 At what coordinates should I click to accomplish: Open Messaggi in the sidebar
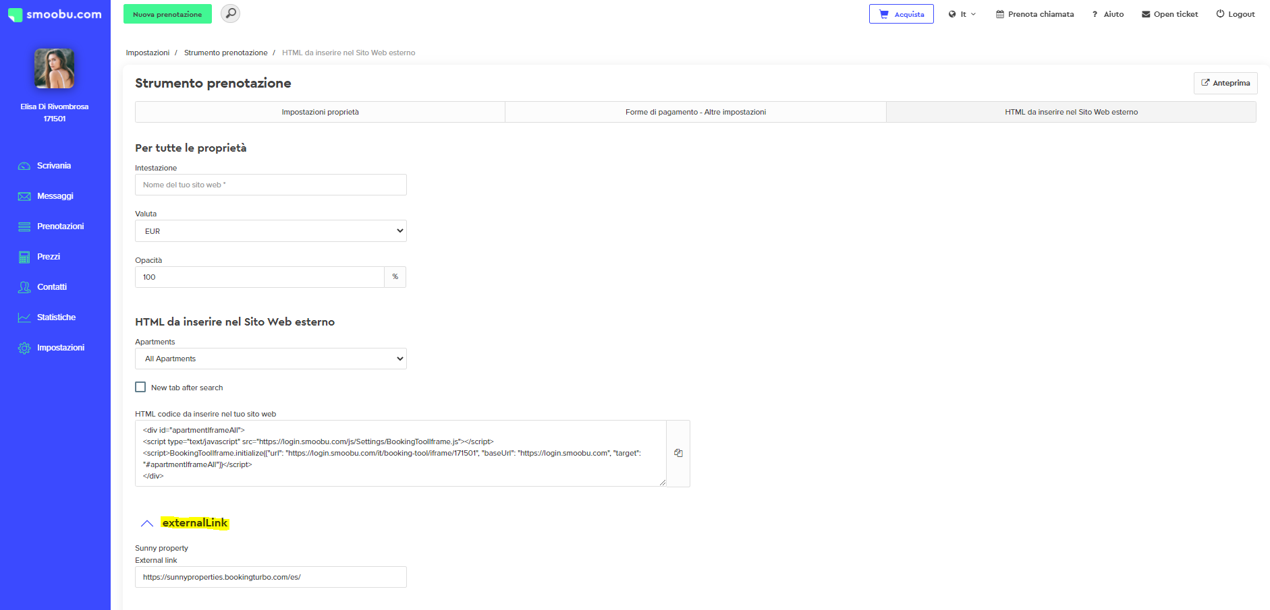[55, 196]
